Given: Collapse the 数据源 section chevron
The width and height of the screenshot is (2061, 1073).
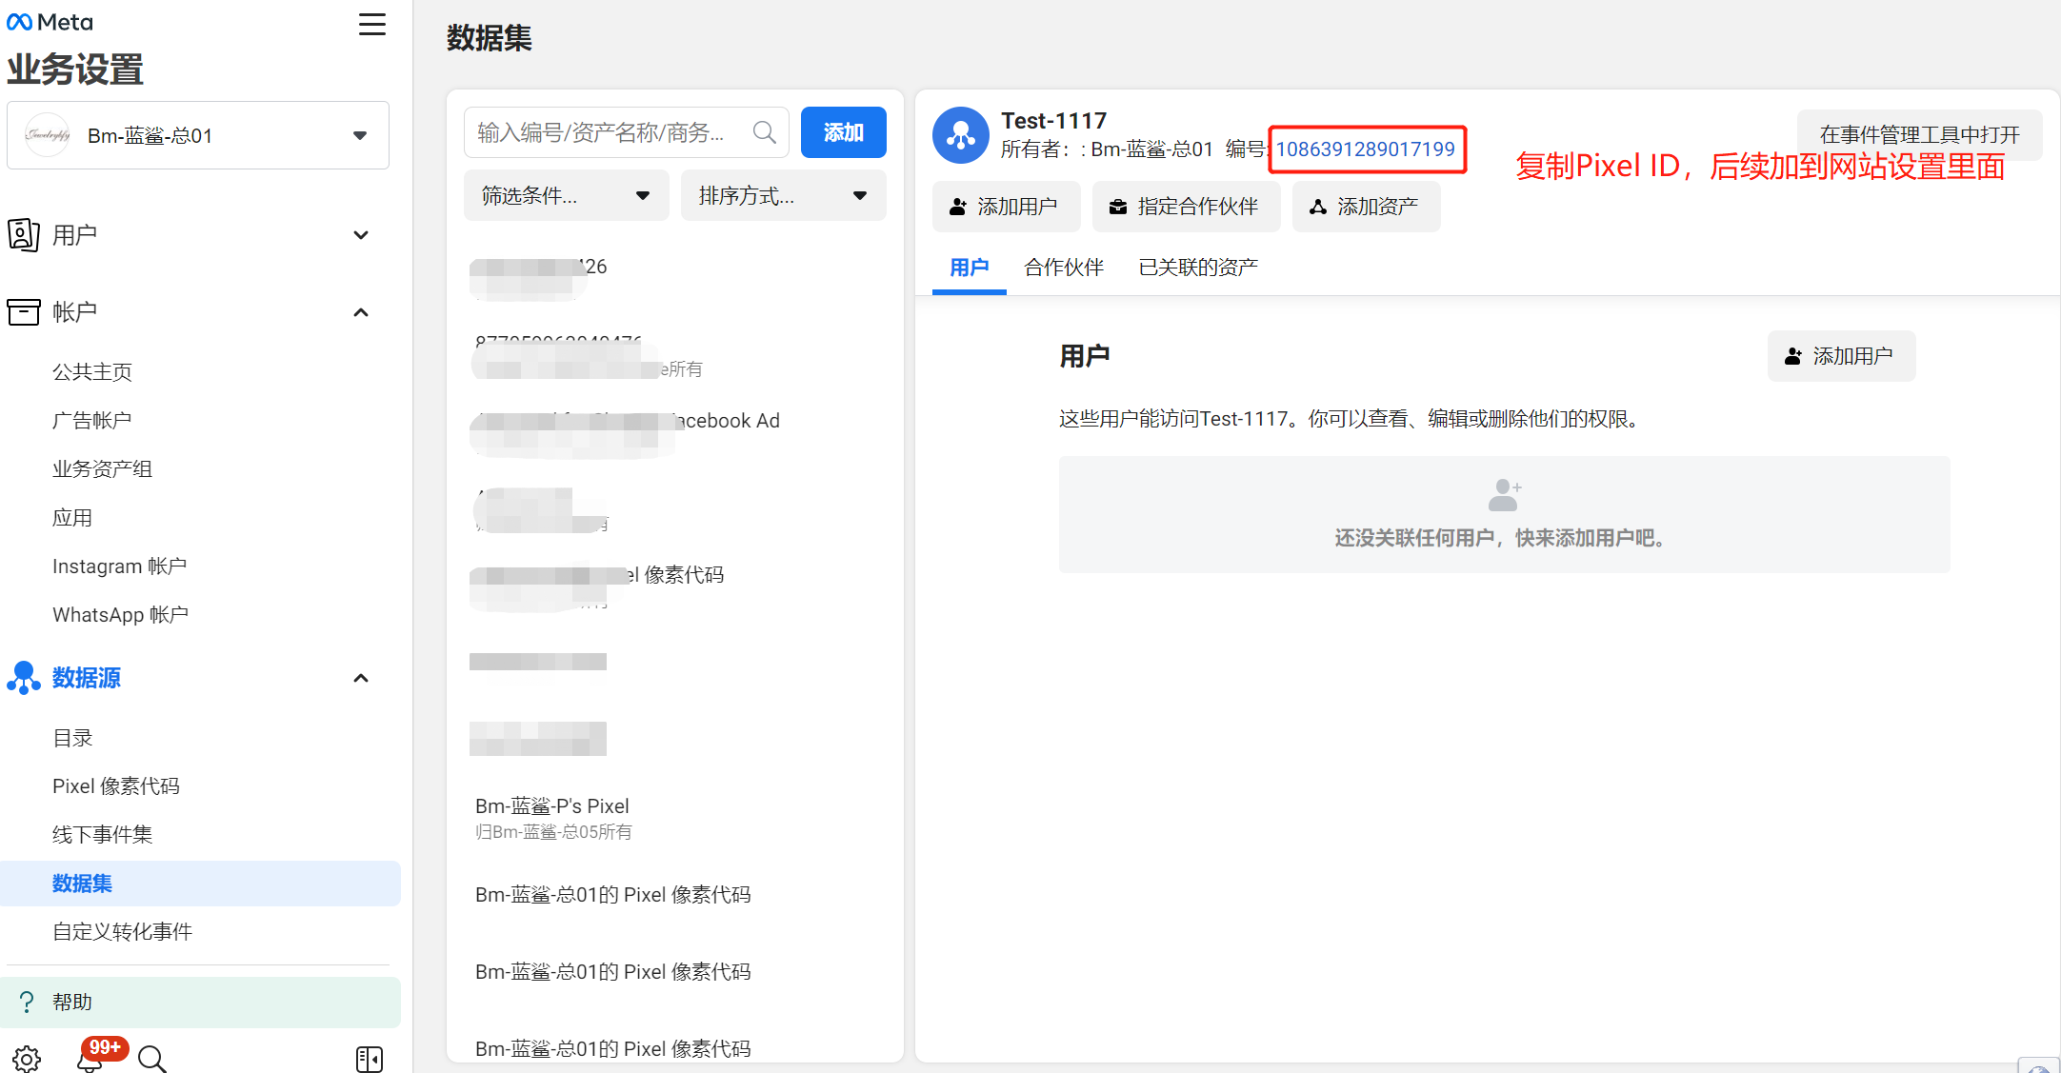Looking at the screenshot, I should point(361,678).
